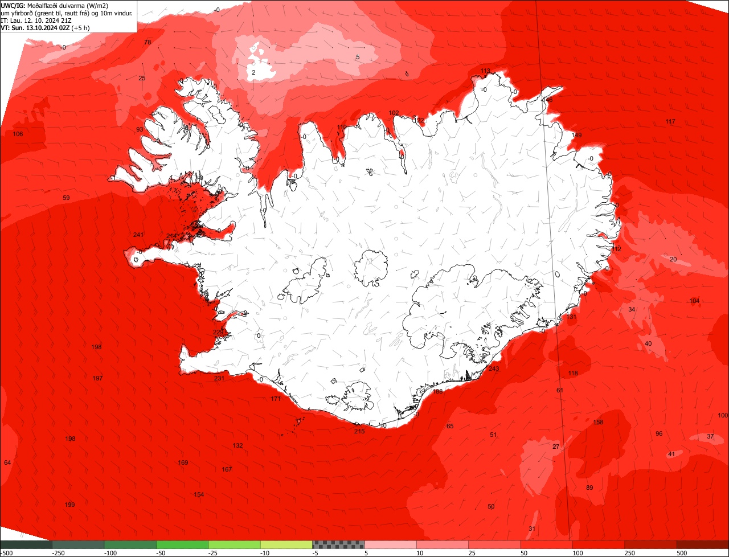Click the title text 'UWC/IG: Meðalflæði dulvarma (W/m2)'
Image resolution: width=729 pixels, height=557 pixels.
coord(55,5)
